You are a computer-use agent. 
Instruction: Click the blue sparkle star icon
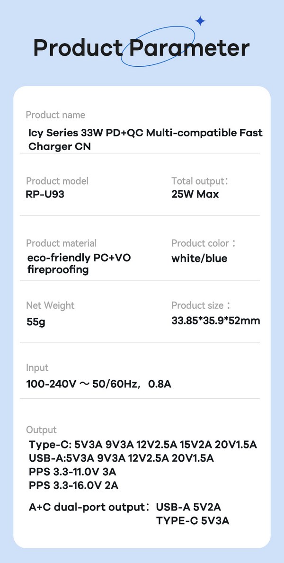click(200, 21)
